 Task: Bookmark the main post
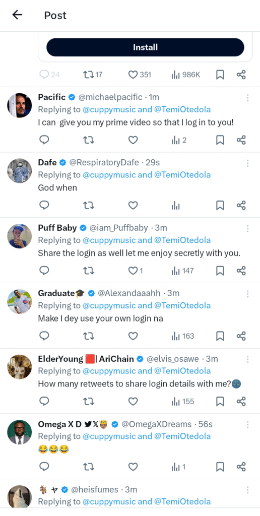click(x=220, y=75)
